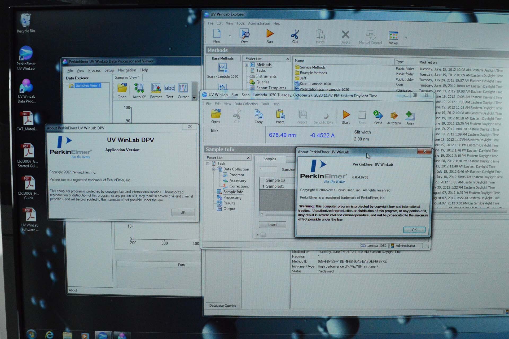Select Processing in the Run window tree
This screenshot has height=339, width=509.
[x=232, y=198]
